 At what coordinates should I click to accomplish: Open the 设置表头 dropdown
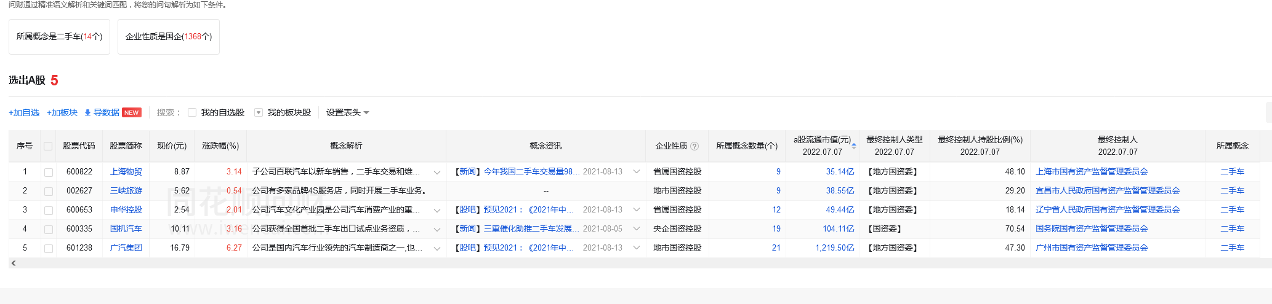(348, 112)
